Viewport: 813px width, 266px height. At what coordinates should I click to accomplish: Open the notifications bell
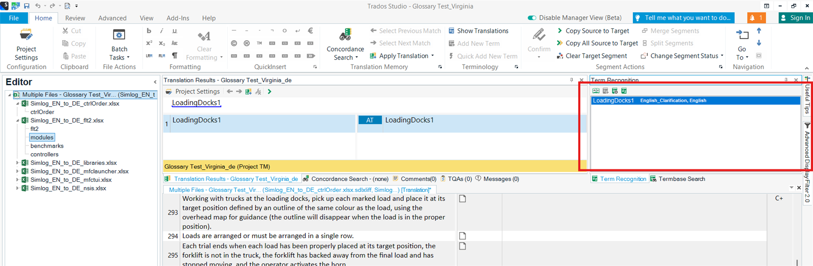click(757, 18)
